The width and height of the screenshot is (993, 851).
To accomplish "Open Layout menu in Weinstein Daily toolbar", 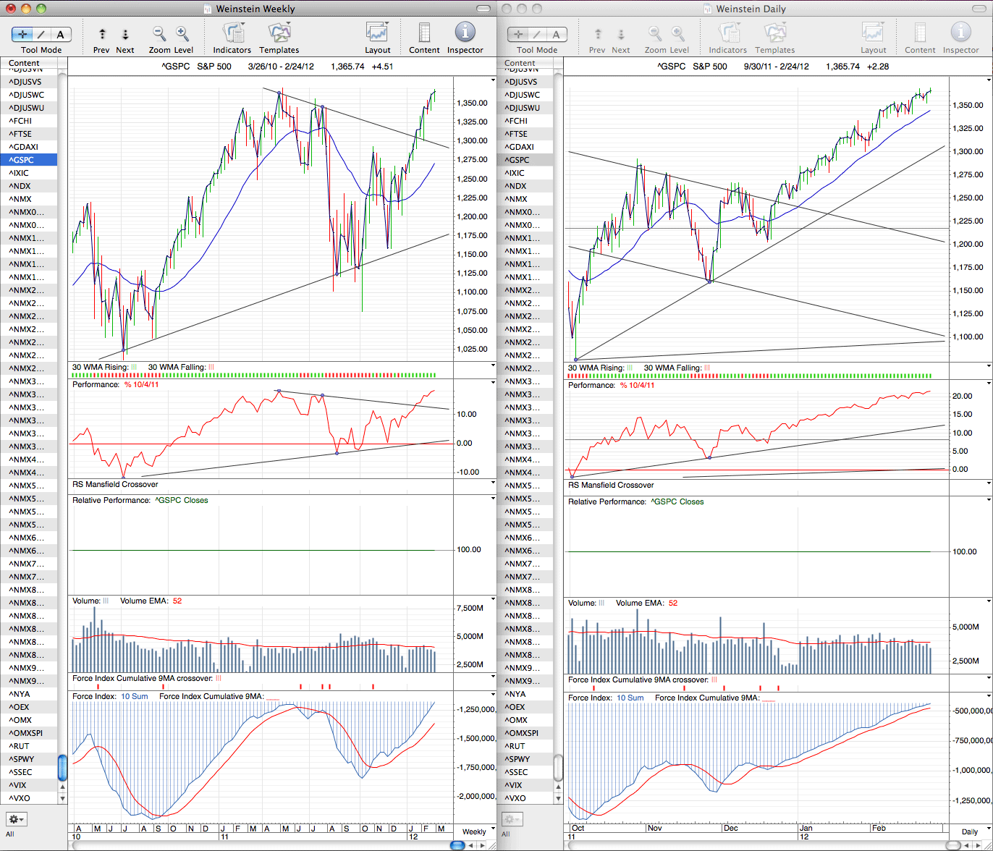I will (873, 33).
